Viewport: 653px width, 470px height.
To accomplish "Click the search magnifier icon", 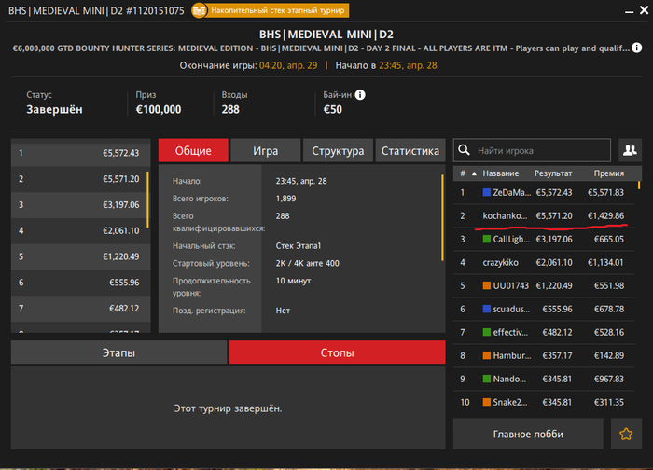I will (464, 150).
